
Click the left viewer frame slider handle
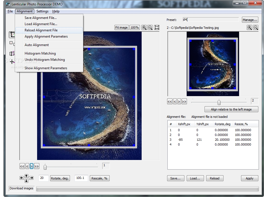pyautogui.click(x=45, y=167)
